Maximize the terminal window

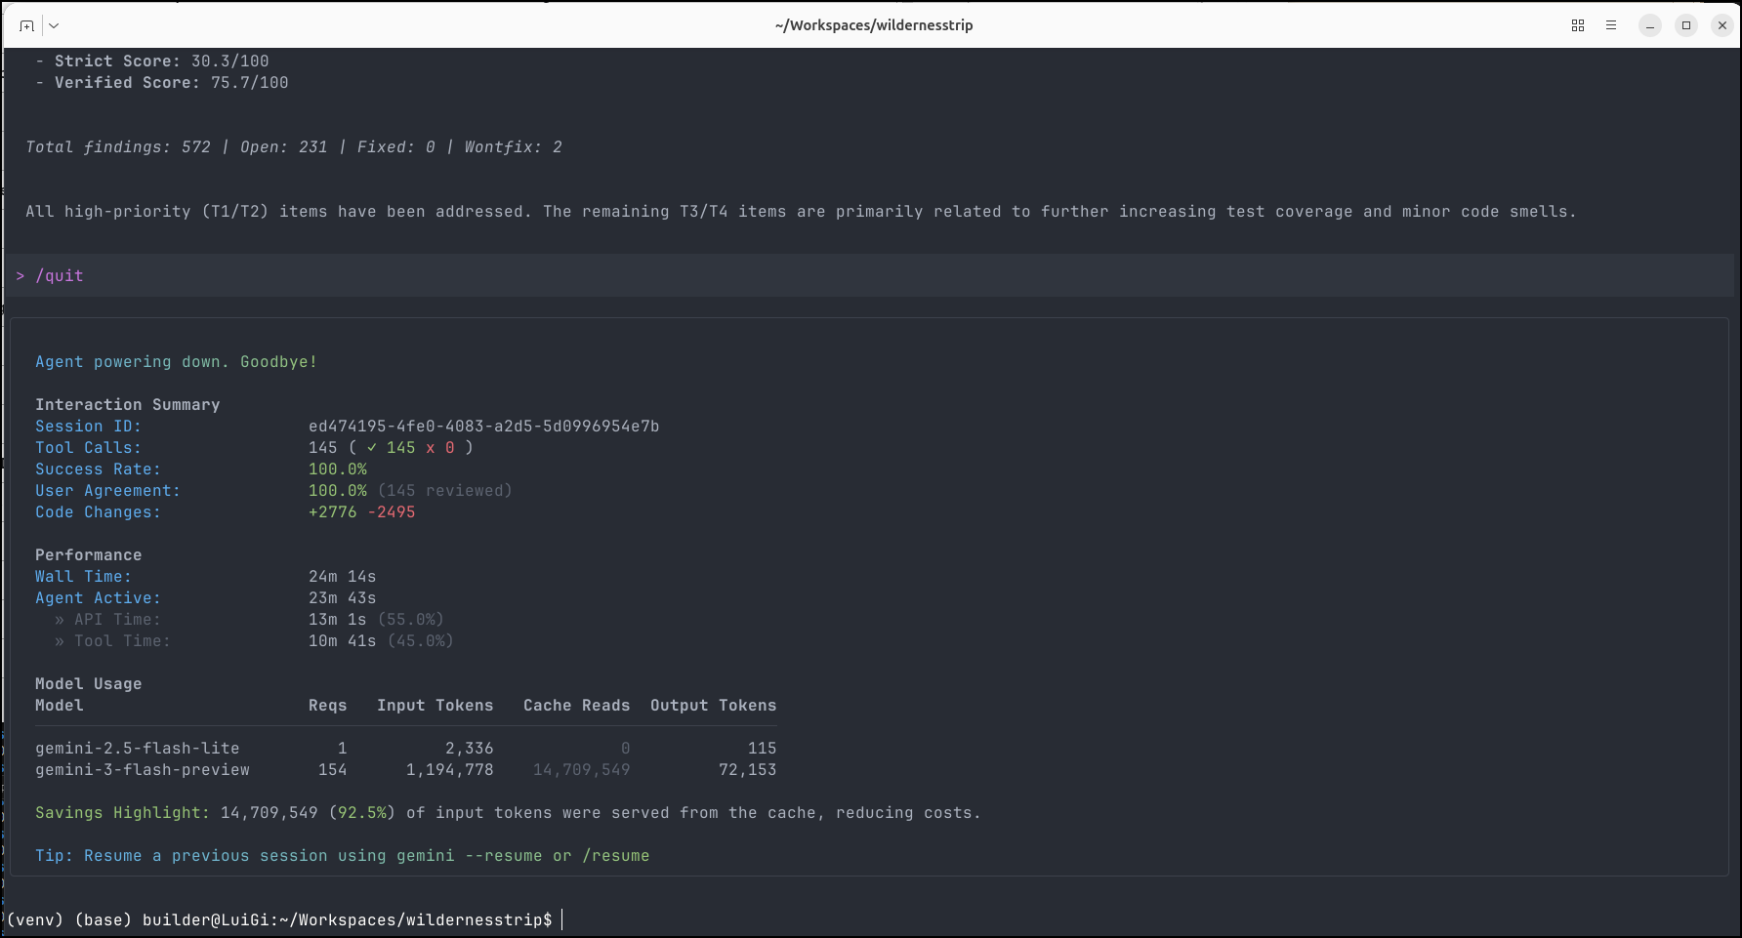click(x=1686, y=25)
